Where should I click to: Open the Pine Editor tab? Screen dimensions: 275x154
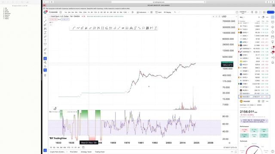73,152
